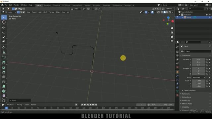Expand the Delta Transform panel

189,91
